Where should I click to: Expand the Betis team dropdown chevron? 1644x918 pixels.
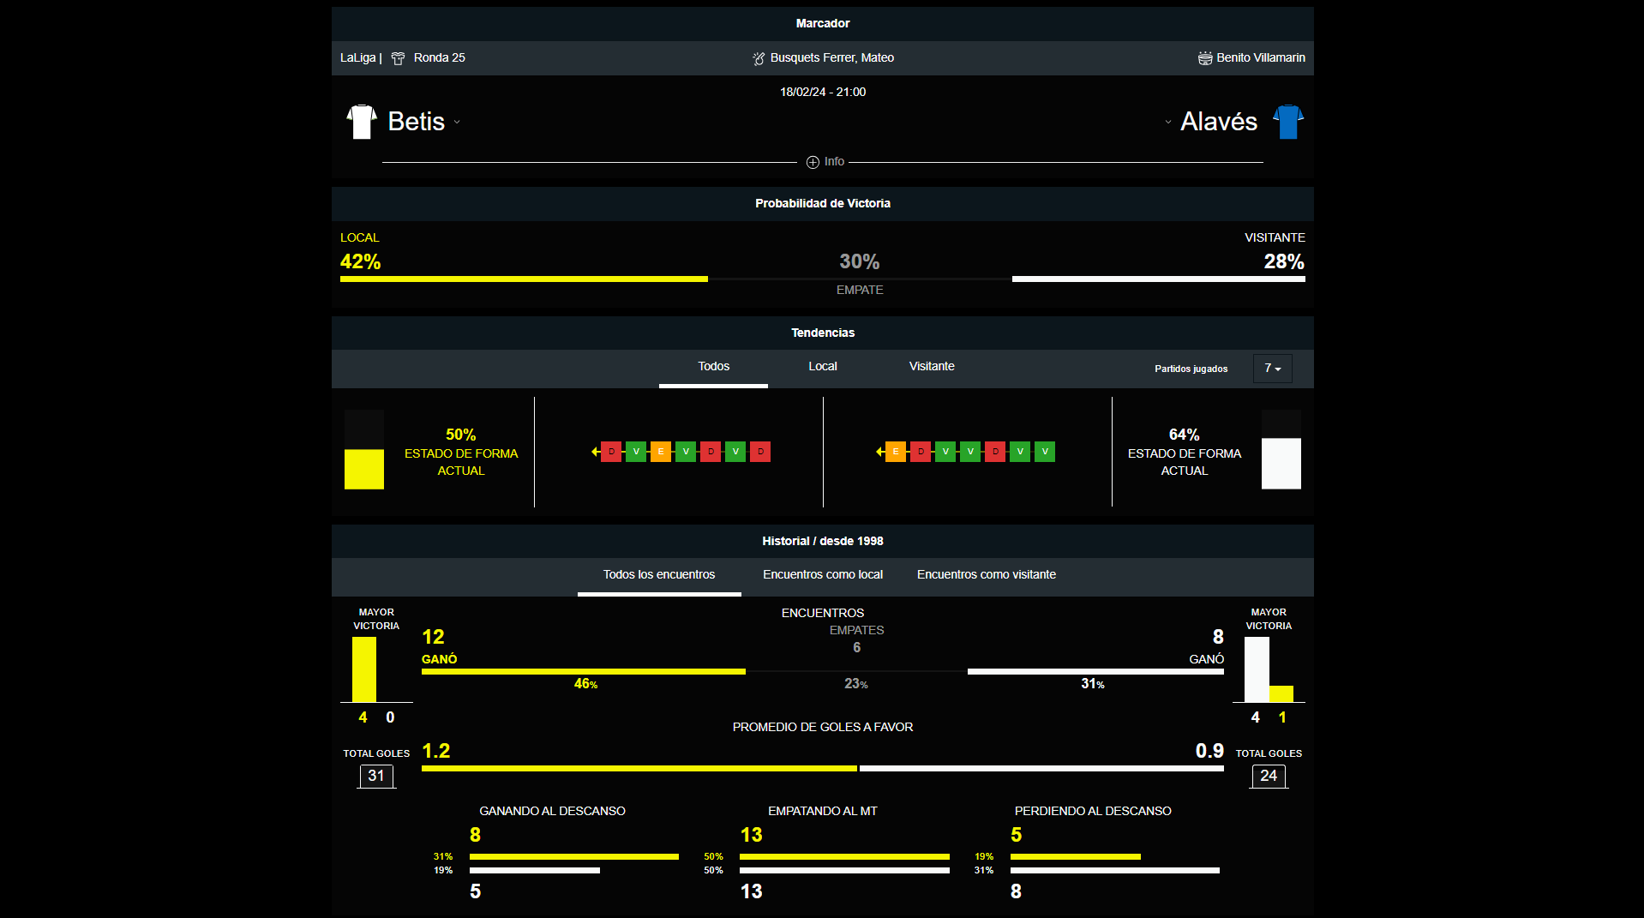point(457,122)
